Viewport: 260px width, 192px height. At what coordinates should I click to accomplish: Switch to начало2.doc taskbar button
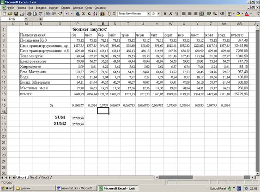(77, 188)
